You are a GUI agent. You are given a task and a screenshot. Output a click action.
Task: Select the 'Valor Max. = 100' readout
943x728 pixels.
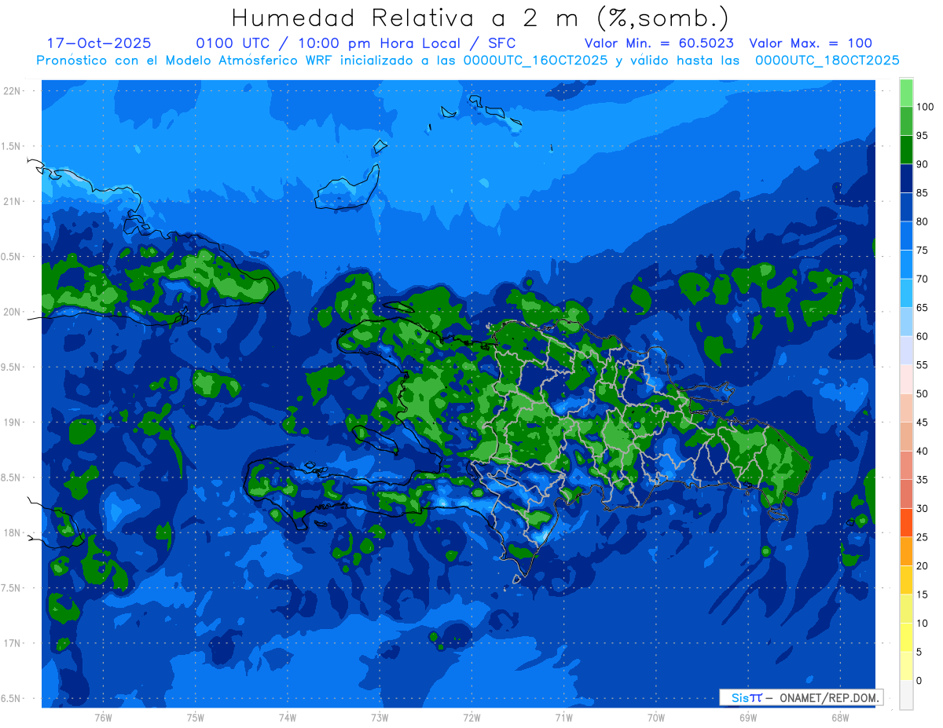coord(811,43)
